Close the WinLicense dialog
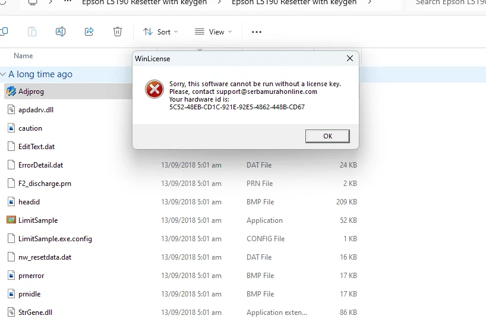This screenshot has width=486, height=325. (350, 58)
